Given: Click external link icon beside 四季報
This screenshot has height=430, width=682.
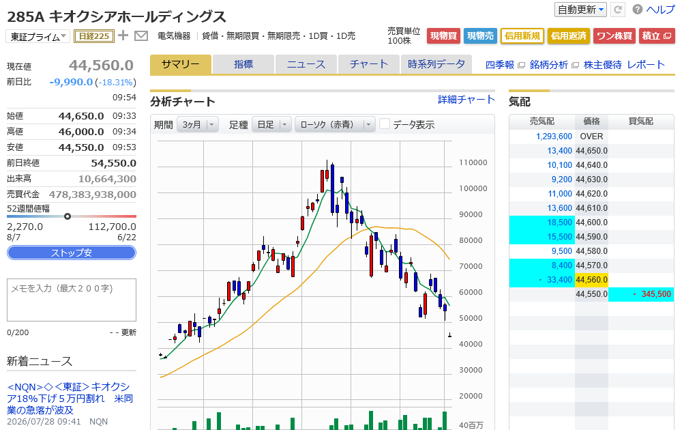Looking at the screenshot, I should [521, 66].
